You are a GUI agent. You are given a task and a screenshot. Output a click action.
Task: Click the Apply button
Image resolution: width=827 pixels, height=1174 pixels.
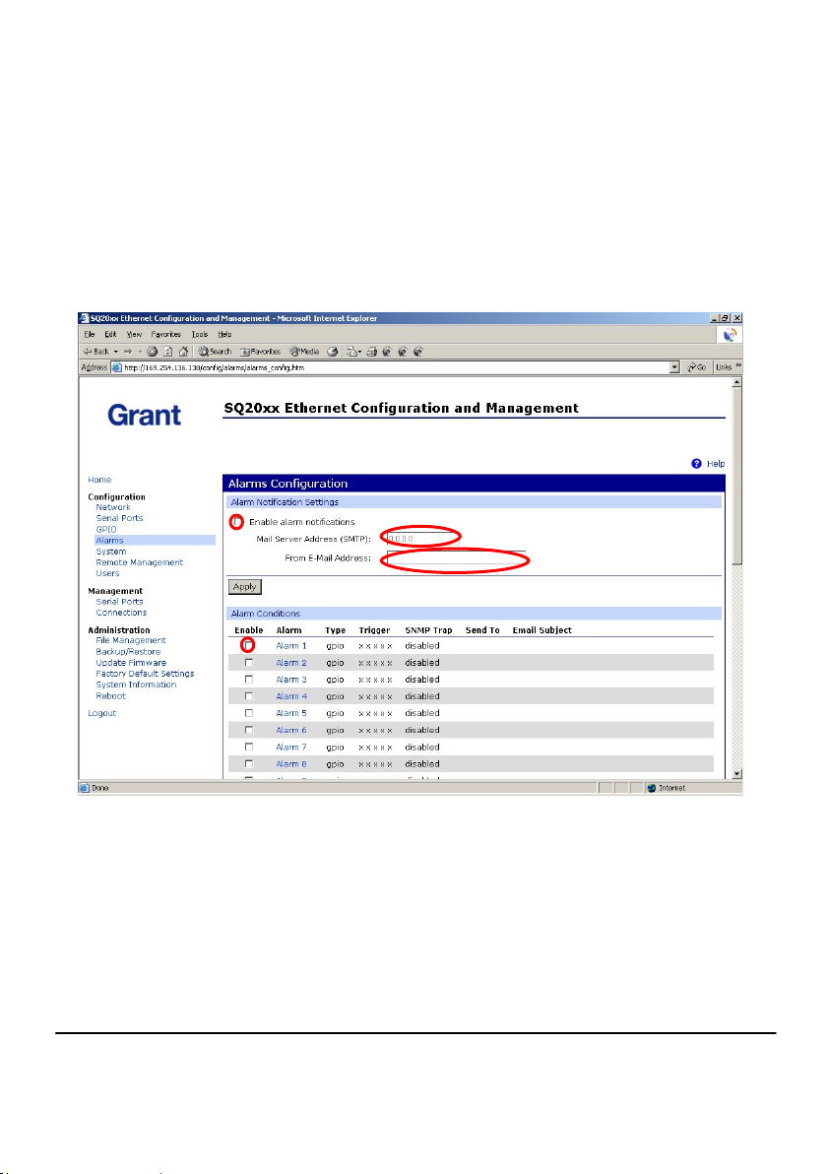pyautogui.click(x=245, y=587)
